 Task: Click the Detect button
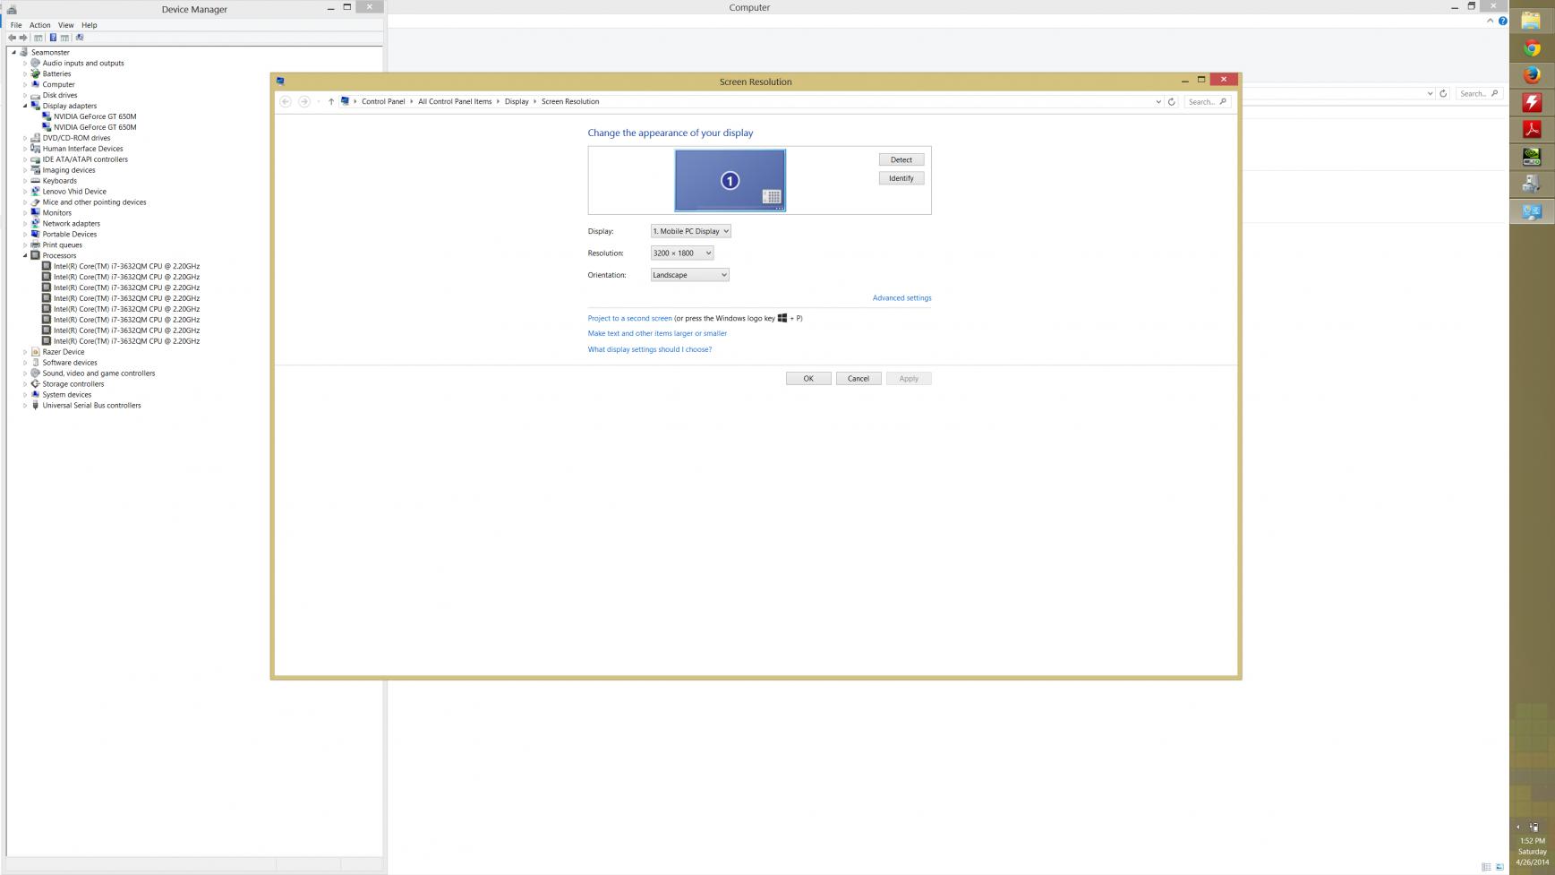tap(901, 159)
